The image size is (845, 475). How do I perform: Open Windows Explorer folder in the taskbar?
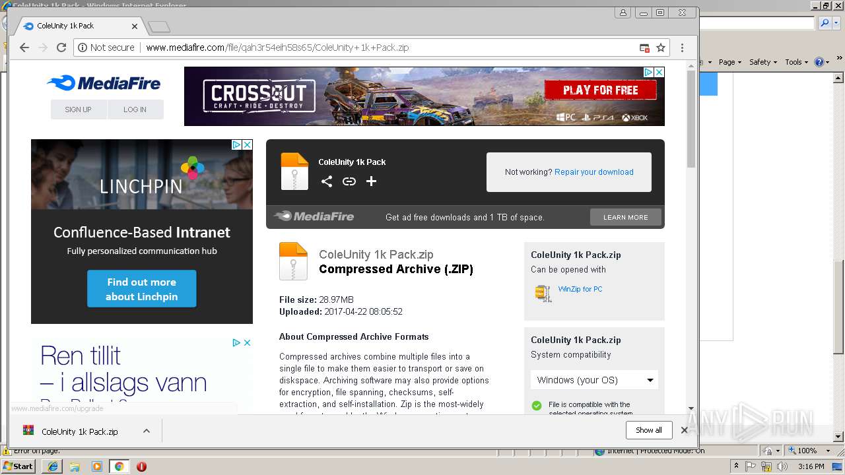point(75,466)
